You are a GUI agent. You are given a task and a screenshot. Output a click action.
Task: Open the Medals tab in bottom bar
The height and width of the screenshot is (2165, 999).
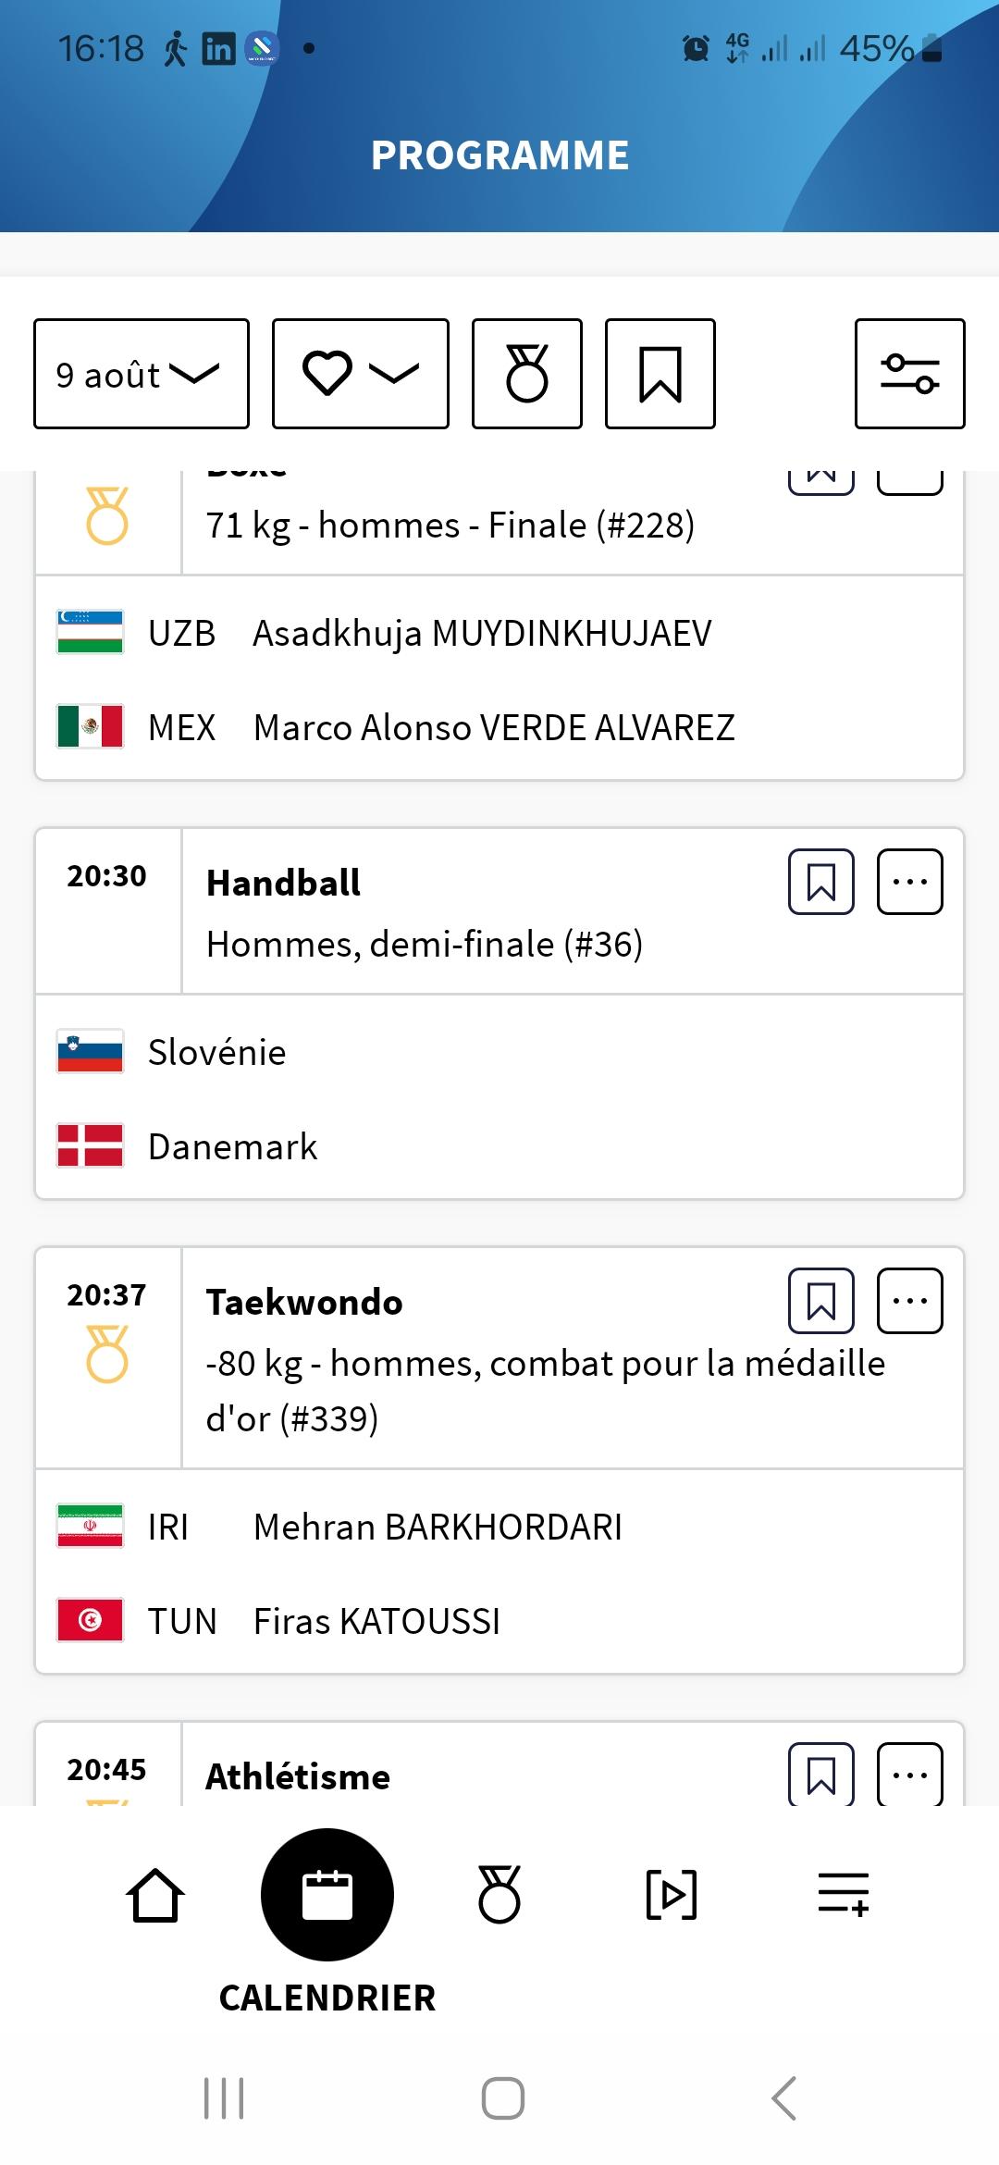[499, 1895]
